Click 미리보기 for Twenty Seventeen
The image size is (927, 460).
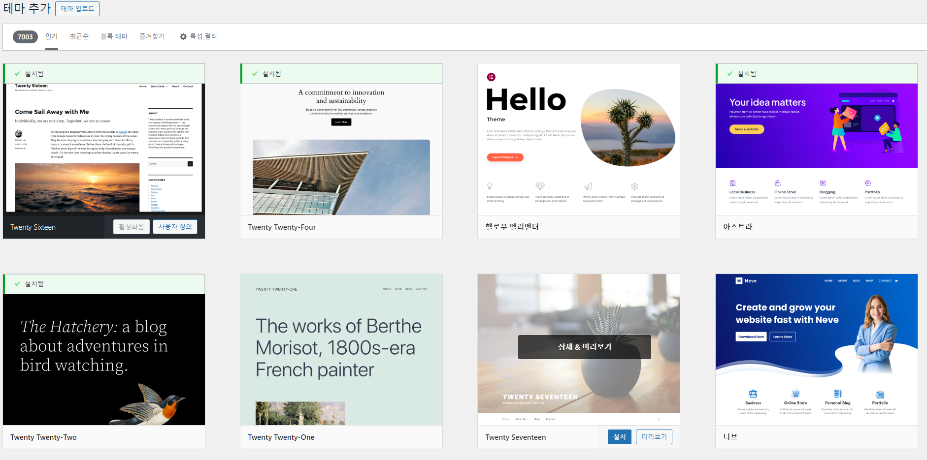tap(654, 437)
